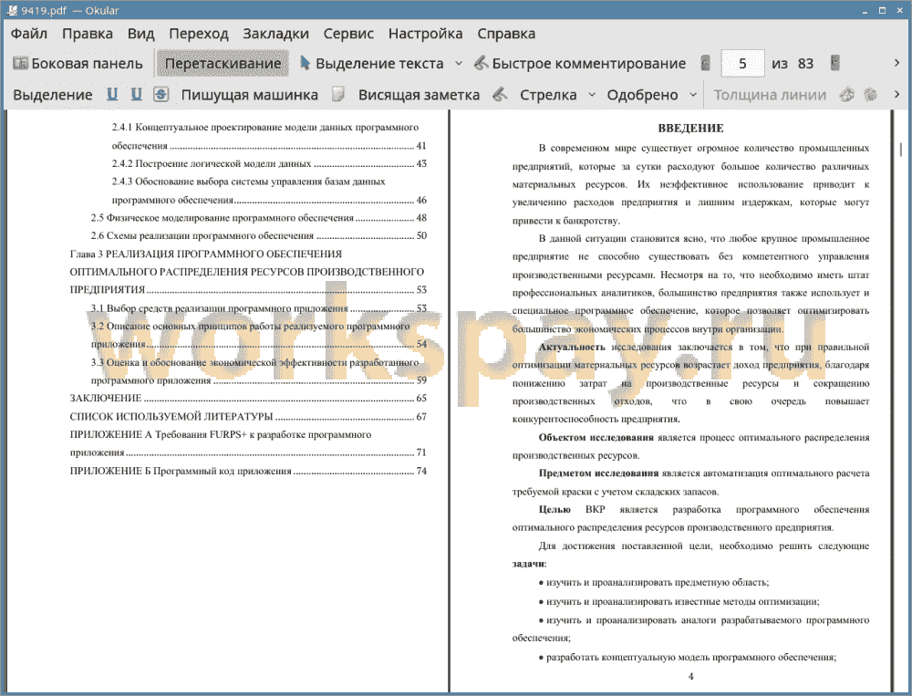Minimize the Okular window
The image size is (912, 696).
point(865,10)
